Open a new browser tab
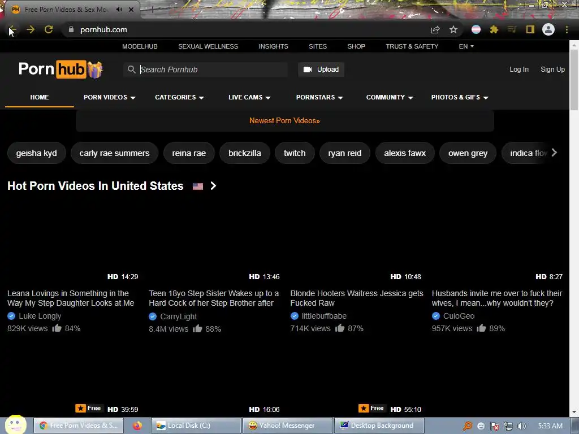This screenshot has width=579, height=434. click(152, 10)
